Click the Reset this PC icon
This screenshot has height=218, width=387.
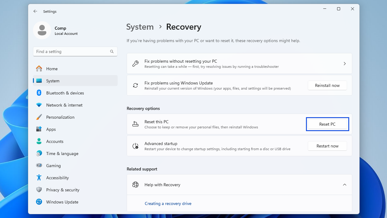[x=135, y=124]
